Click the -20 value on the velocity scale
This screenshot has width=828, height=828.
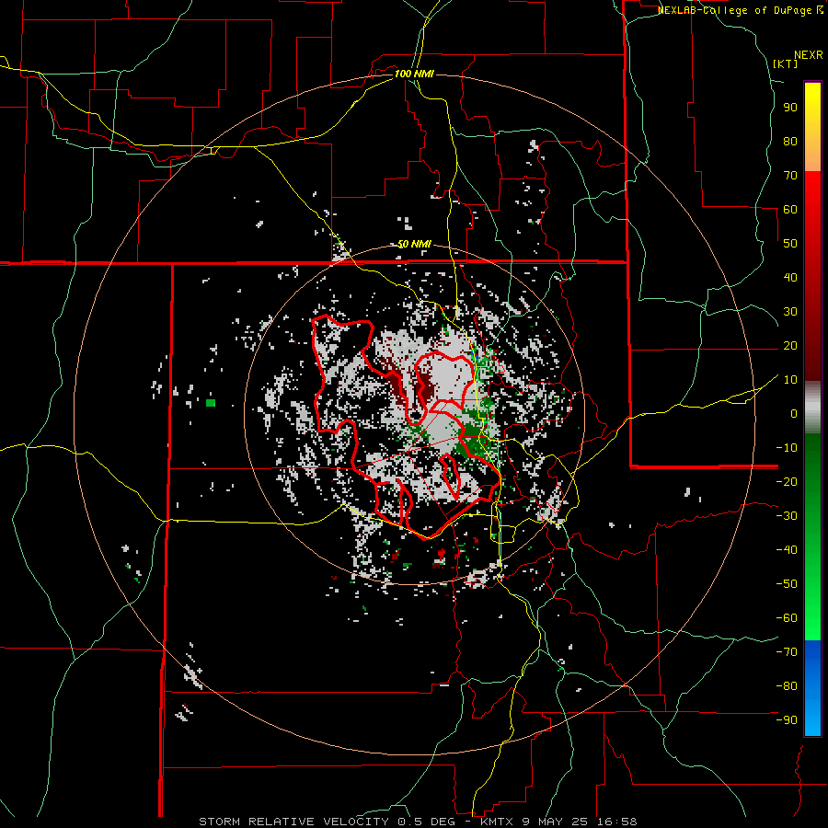coord(787,481)
